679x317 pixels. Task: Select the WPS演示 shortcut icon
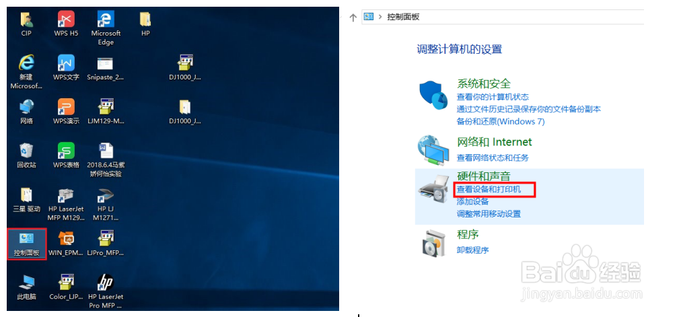point(66,112)
